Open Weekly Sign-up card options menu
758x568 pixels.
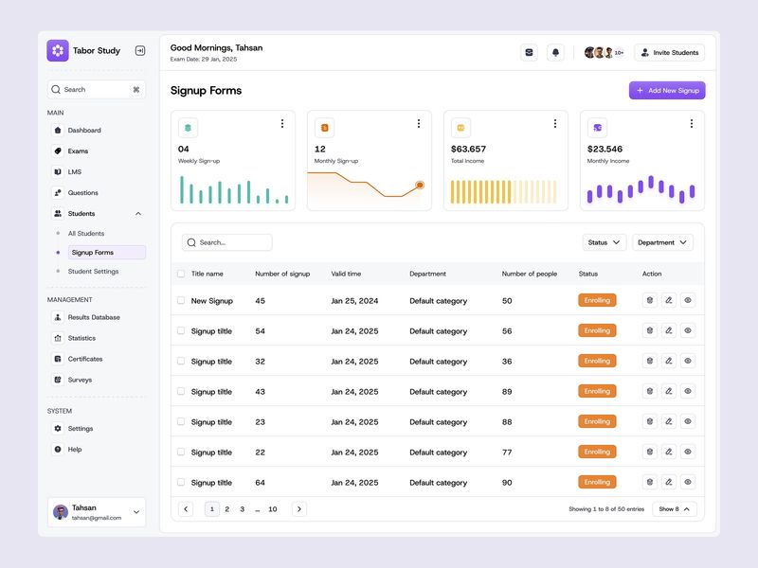click(282, 124)
